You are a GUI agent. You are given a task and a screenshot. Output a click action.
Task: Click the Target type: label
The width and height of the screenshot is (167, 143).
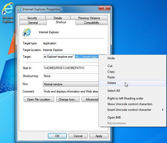[30, 43]
